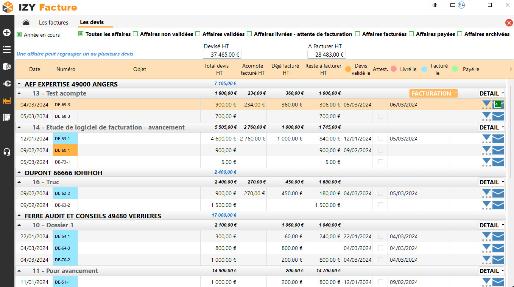
Task: Open the list menu icon in sidebar
Action: [x=7, y=49]
